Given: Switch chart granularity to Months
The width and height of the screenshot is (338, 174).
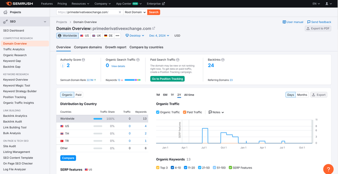Looking at the screenshot, I should pyautogui.click(x=302, y=95).
